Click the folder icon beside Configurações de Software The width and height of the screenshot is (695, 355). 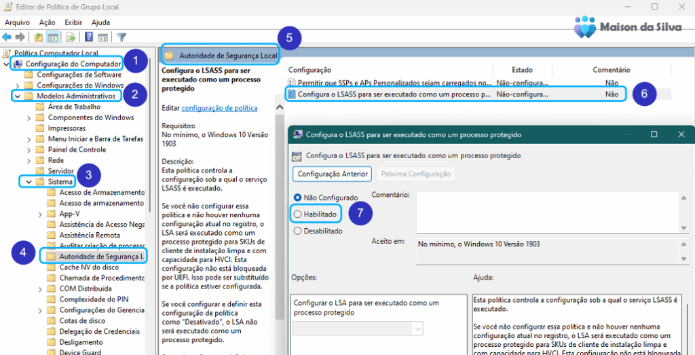coord(29,75)
